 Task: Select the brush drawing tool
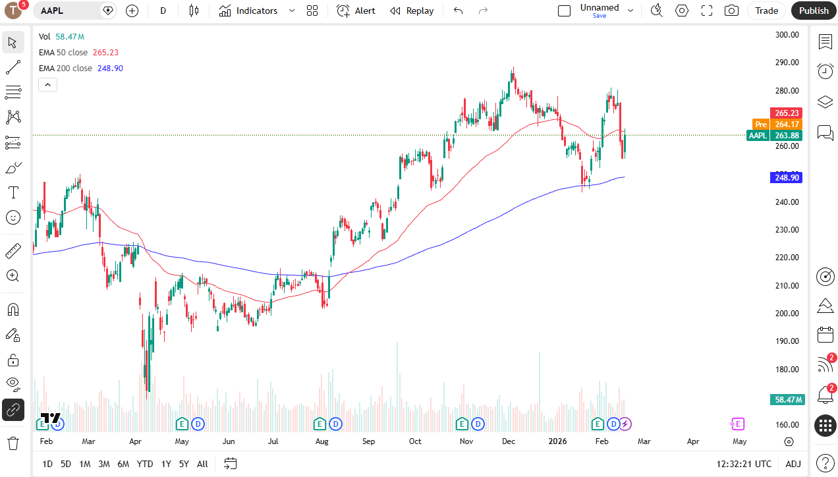click(x=13, y=167)
